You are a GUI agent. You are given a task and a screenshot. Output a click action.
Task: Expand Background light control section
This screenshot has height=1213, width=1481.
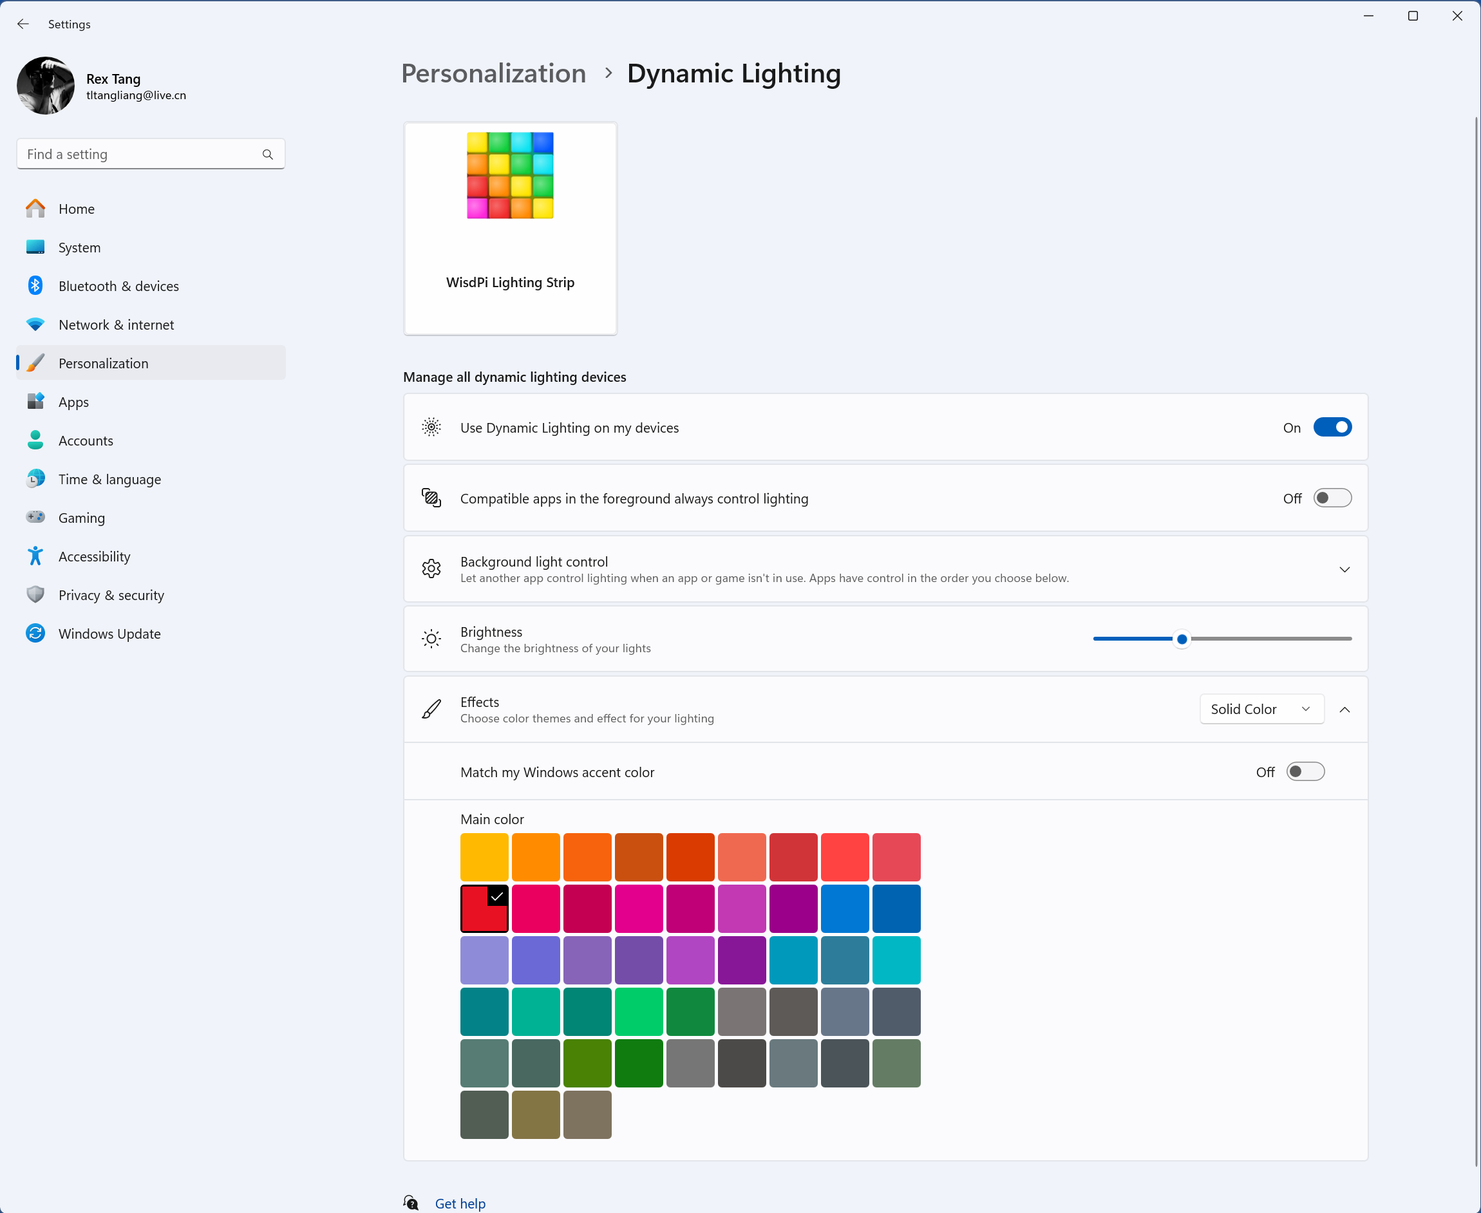pos(1344,569)
